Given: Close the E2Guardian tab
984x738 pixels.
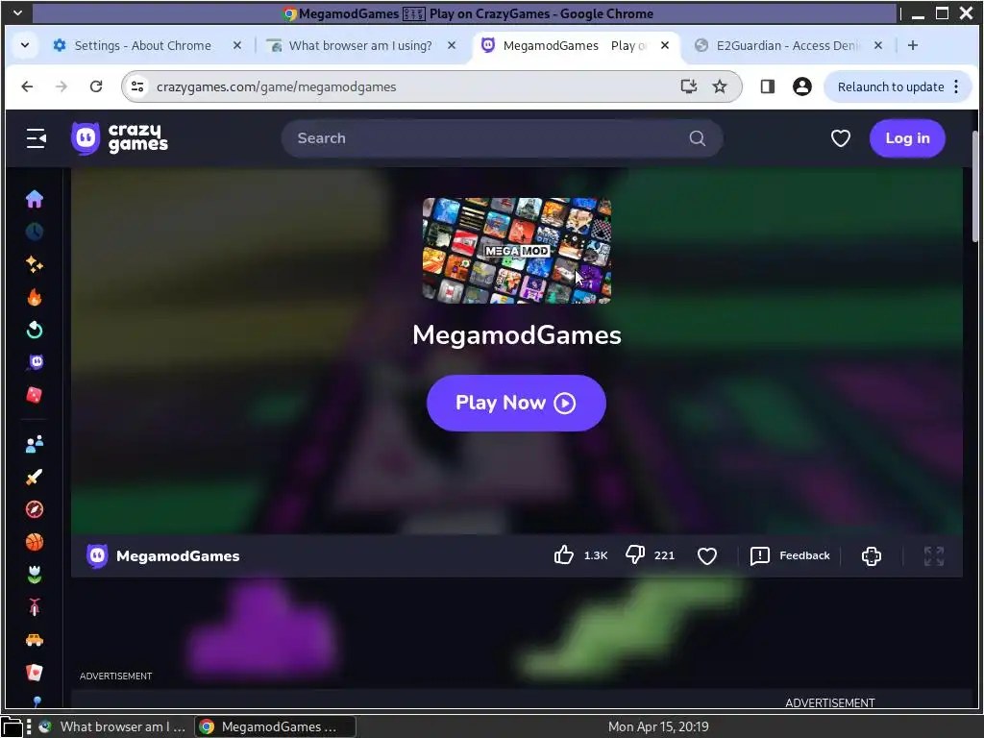Looking at the screenshot, I should (878, 45).
